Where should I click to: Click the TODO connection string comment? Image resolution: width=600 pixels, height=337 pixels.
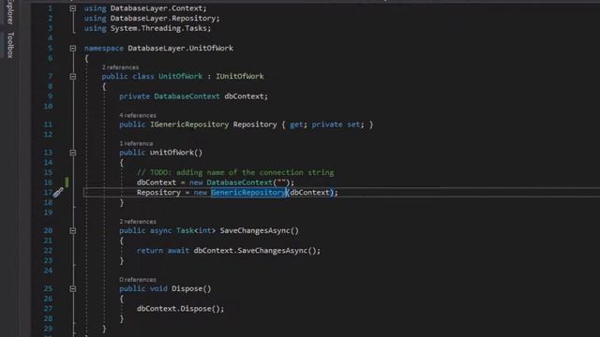click(235, 172)
